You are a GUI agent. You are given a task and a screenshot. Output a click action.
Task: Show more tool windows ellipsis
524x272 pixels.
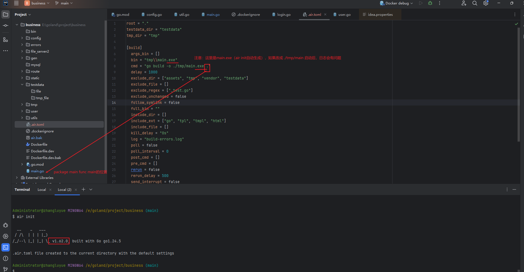click(6, 51)
